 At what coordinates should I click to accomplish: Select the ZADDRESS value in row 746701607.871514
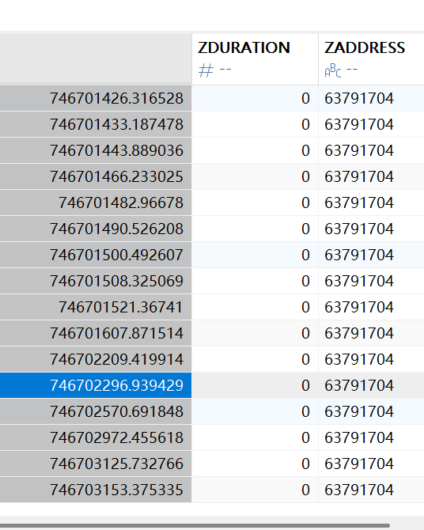point(371,333)
